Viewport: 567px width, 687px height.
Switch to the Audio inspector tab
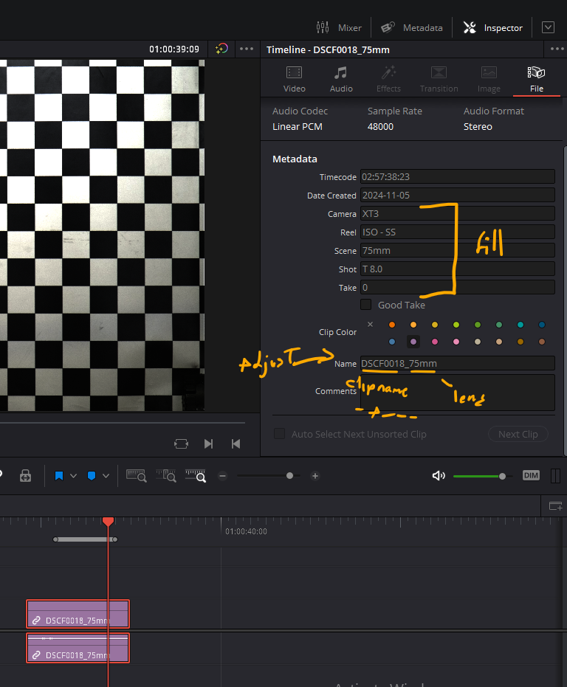pyautogui.click(x=340, y=79)
